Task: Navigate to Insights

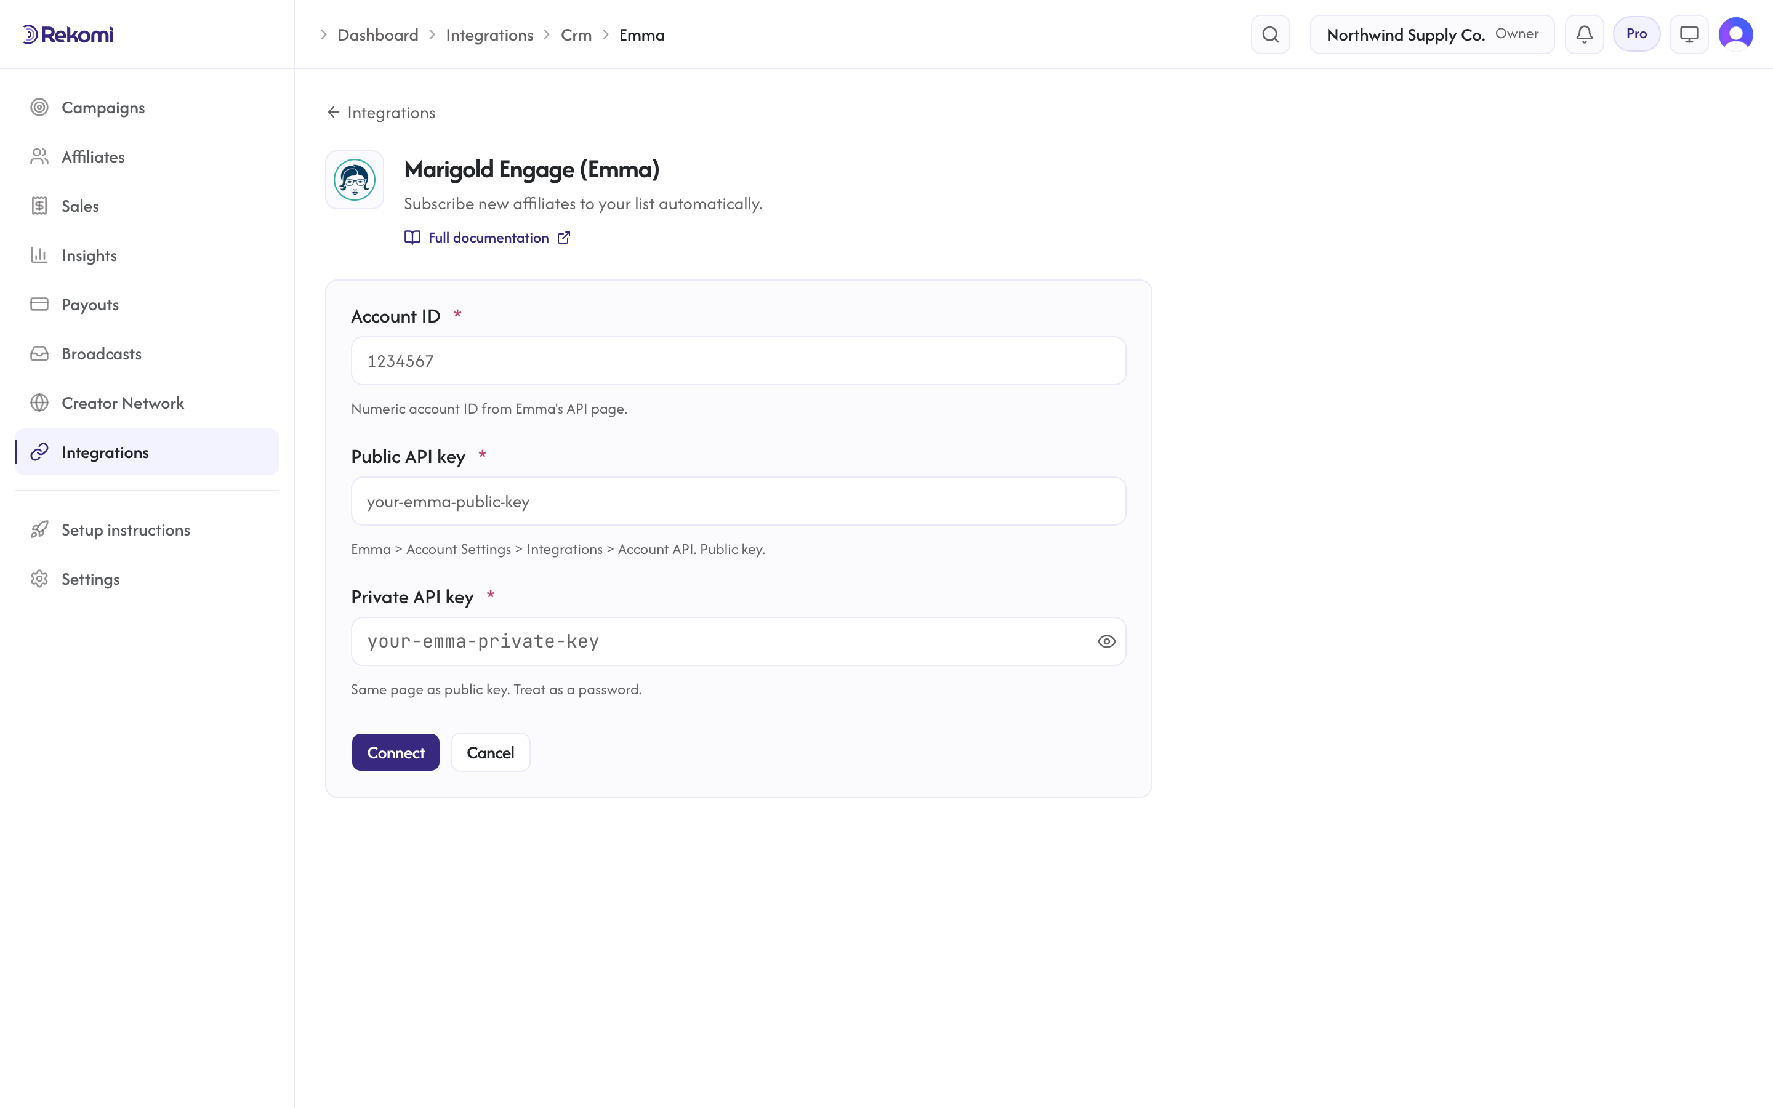Action: coord(147,255)
